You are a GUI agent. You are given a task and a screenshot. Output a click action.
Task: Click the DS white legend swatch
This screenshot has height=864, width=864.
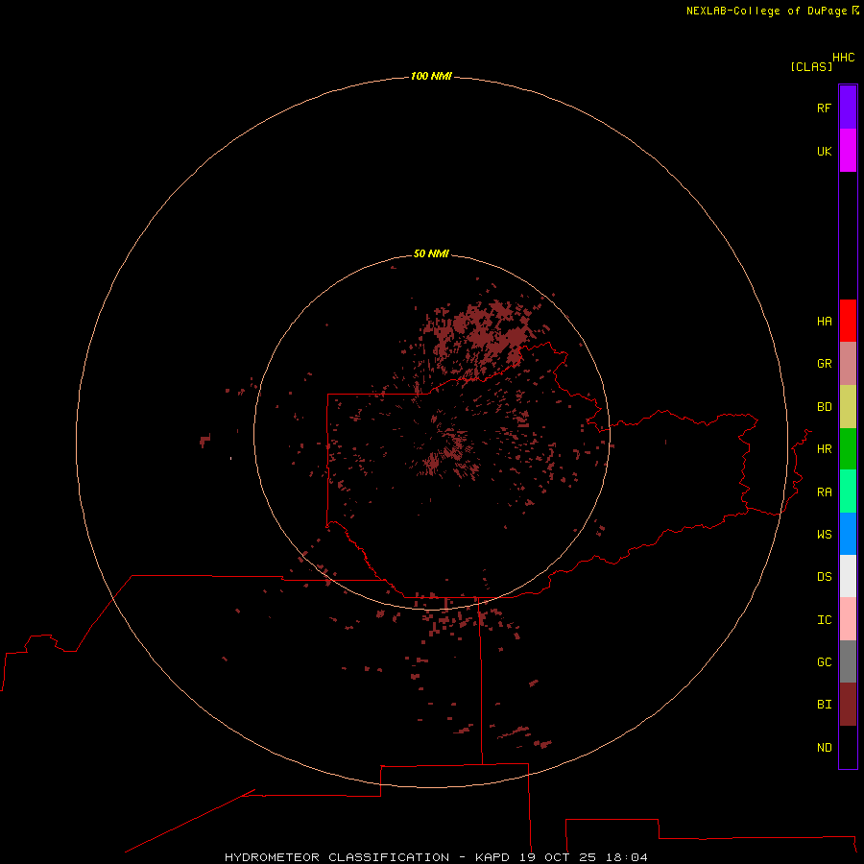(848, 576)
